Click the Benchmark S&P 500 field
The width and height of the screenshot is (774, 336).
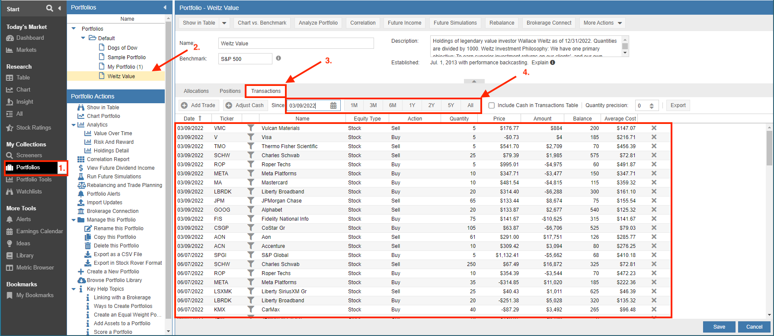pos(245,59)
